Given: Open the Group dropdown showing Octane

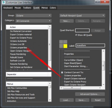Looking at the screenshot, I should 33,16.
